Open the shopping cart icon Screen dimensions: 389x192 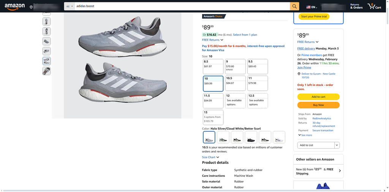click(x=374, y=6)
